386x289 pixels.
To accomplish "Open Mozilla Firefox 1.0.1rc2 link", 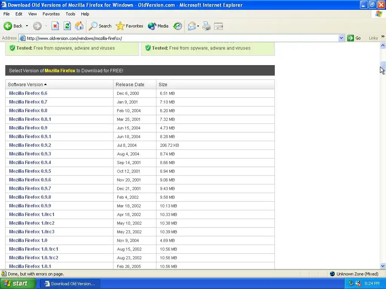I will 34,257.
